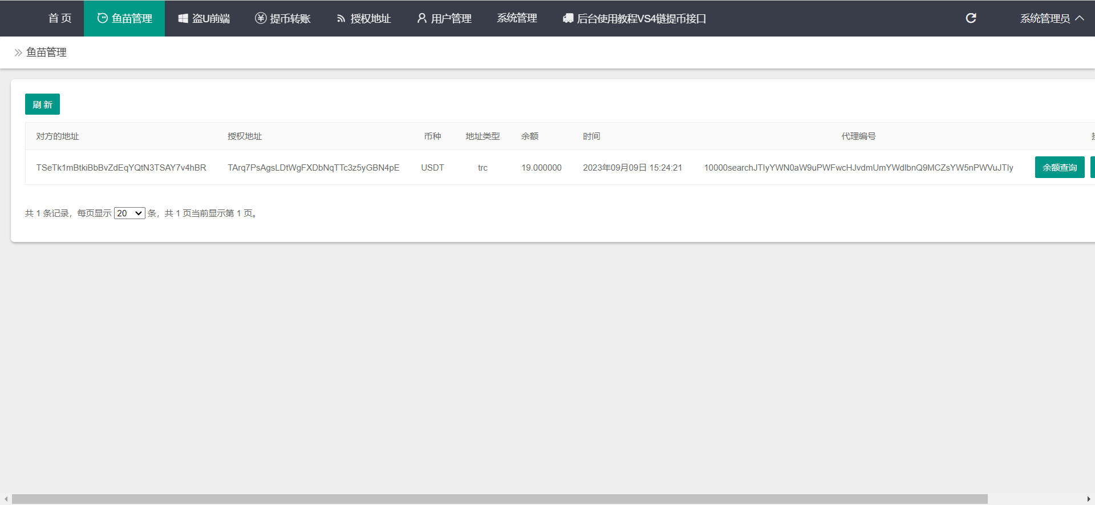Click the 地址类型 column header
The height and width of the screenshot is (505, 1095).
point(482,136)
